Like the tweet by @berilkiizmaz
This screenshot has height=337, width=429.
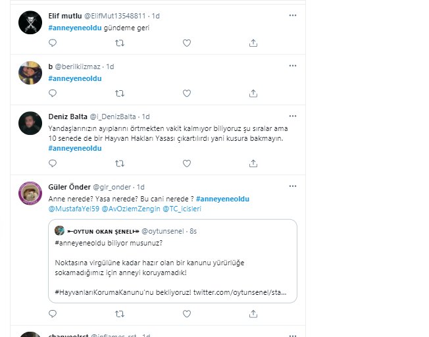[x=187, y=93]
